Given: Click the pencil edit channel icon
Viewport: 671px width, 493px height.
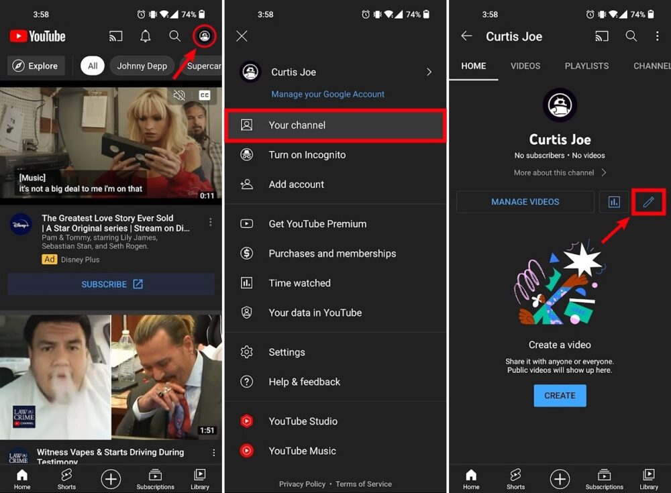Looking at the screenshot, I should [648, 202].
